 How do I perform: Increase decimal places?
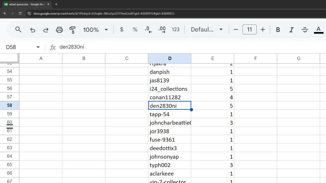[162, 29]
